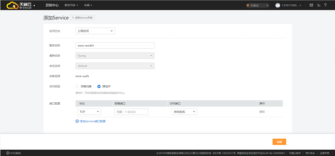Click the 弹性IP description hint text
Image resolution: width=335 pixels, height=156 pixels.
(100, 93)
